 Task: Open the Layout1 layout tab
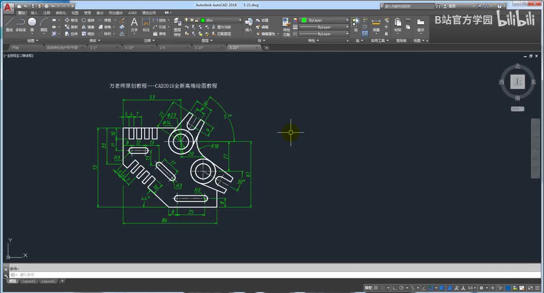coord(29,281)
